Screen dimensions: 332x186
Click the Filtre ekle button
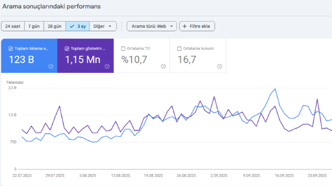tap(197, 26)
